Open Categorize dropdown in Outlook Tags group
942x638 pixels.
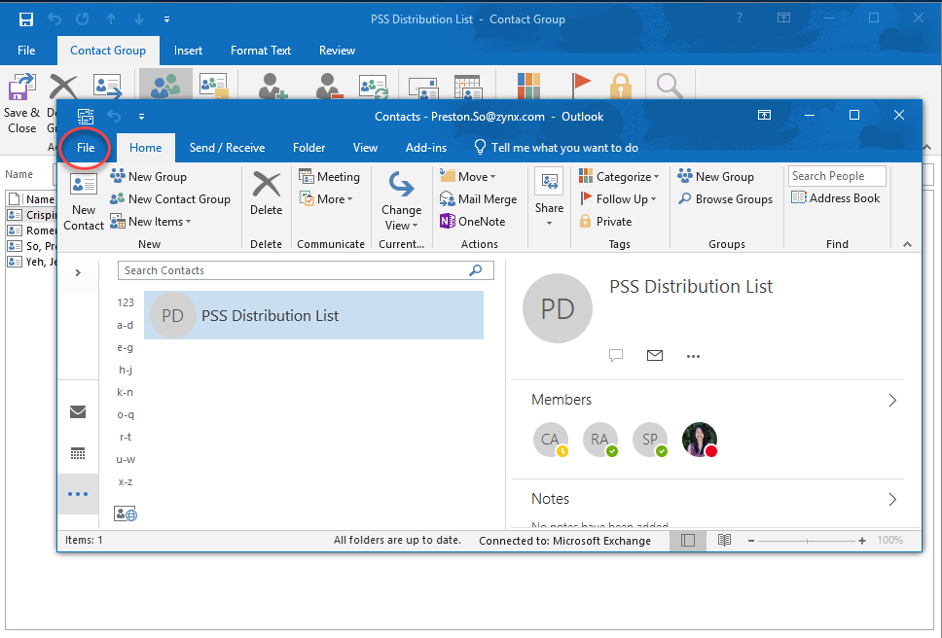(x=619, y=176)
